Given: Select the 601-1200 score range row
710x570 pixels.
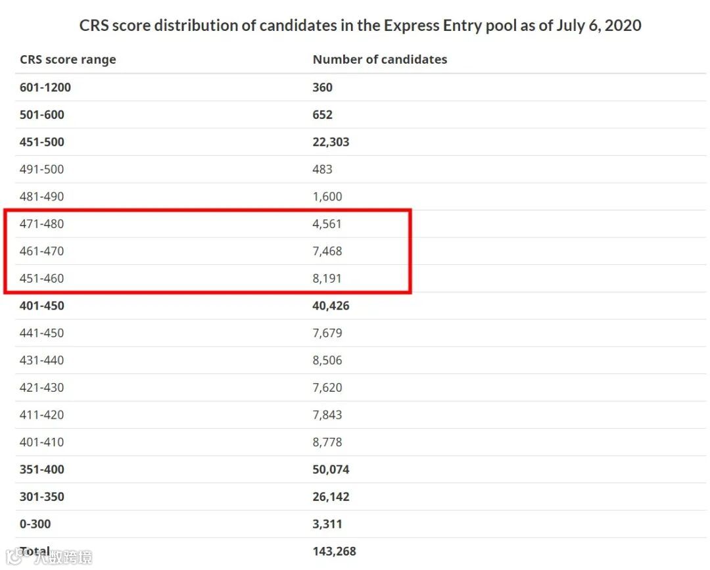Looking at the screenshot, I should [45, 87].
